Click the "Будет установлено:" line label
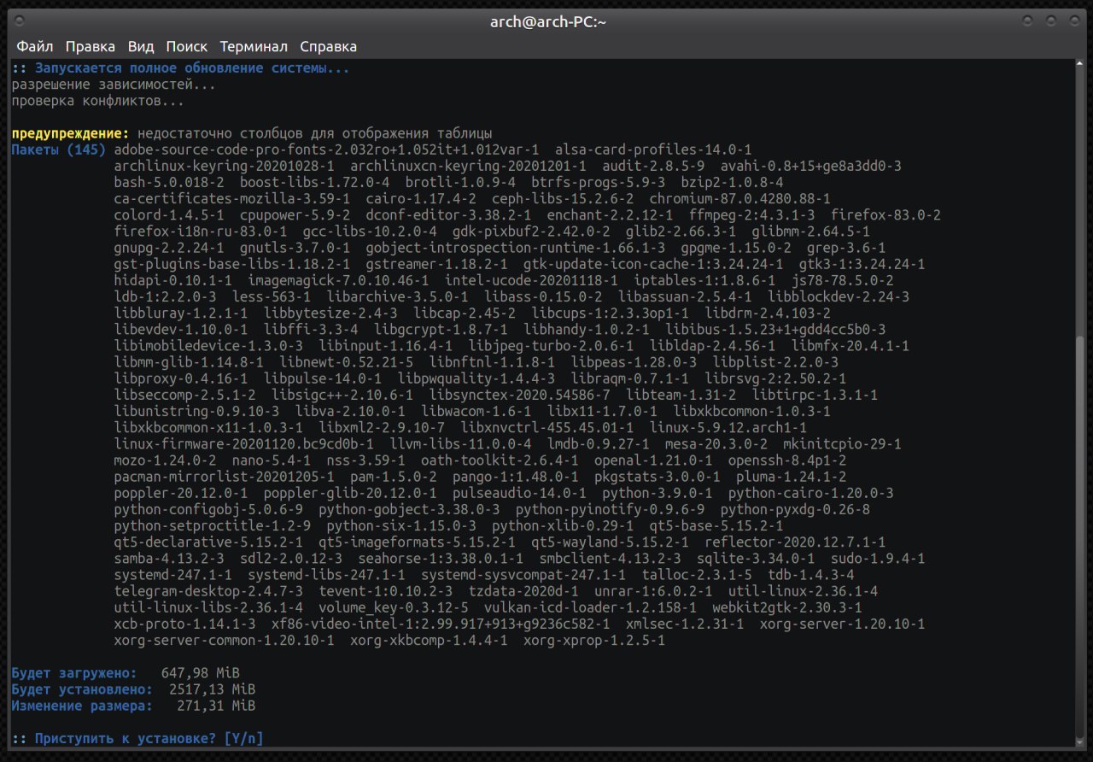1093x762 pixels. click(82, 689)
